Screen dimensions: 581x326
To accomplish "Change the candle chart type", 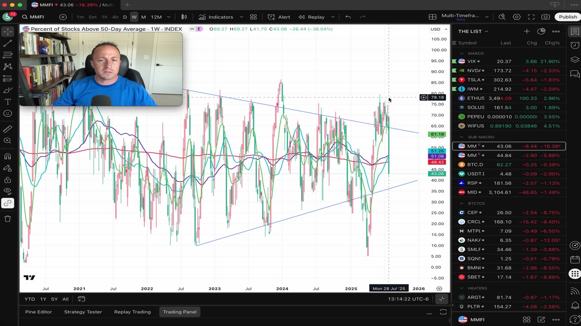I will coord(184,17).
